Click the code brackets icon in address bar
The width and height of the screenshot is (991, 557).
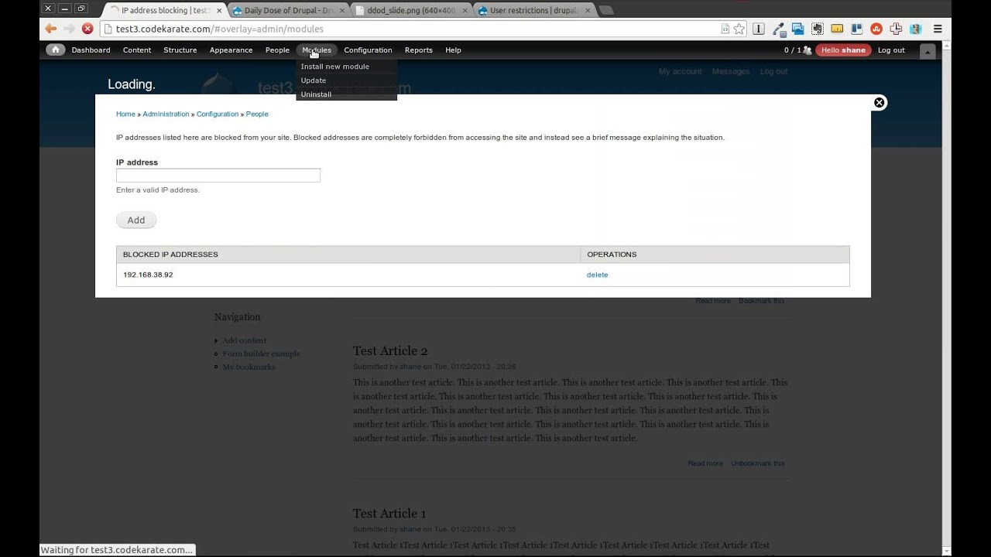pyautogui.click(x=725, y=29)
